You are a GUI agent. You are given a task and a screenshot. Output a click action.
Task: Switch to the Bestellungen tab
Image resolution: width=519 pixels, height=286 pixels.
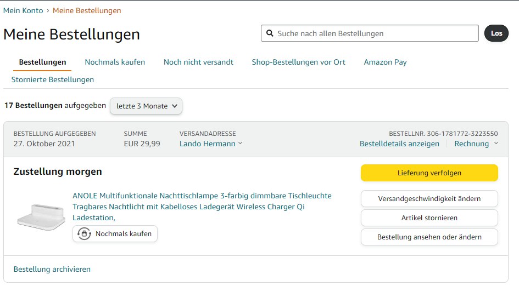[x=42, y=62]
